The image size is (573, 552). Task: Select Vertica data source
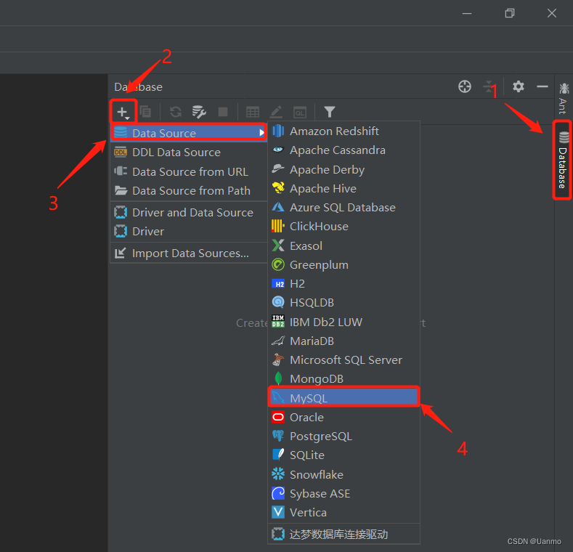344,513
